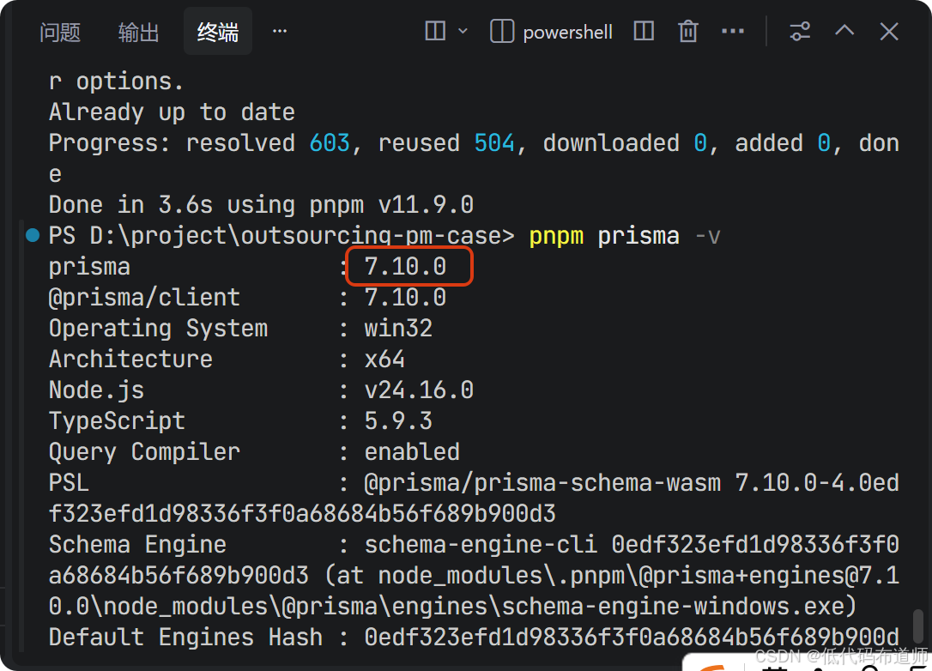Image resolution: width=932 pixels, height=671 pixels.
Task: Click the rounded terminal icon beside powershell
Action: tap(502, 31)
